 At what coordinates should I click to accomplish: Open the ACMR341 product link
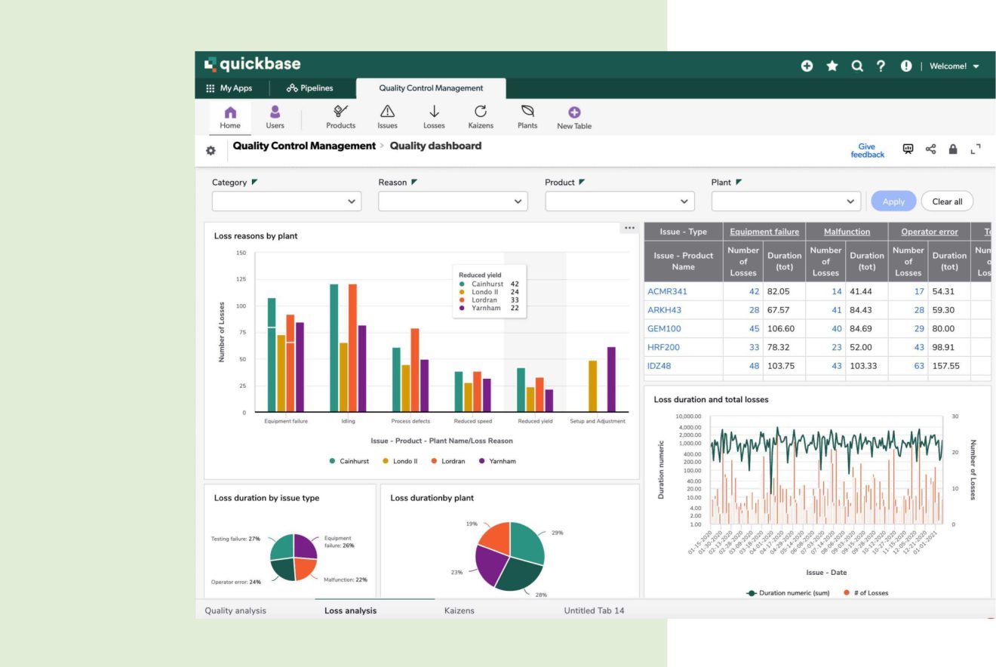[667, 291]
